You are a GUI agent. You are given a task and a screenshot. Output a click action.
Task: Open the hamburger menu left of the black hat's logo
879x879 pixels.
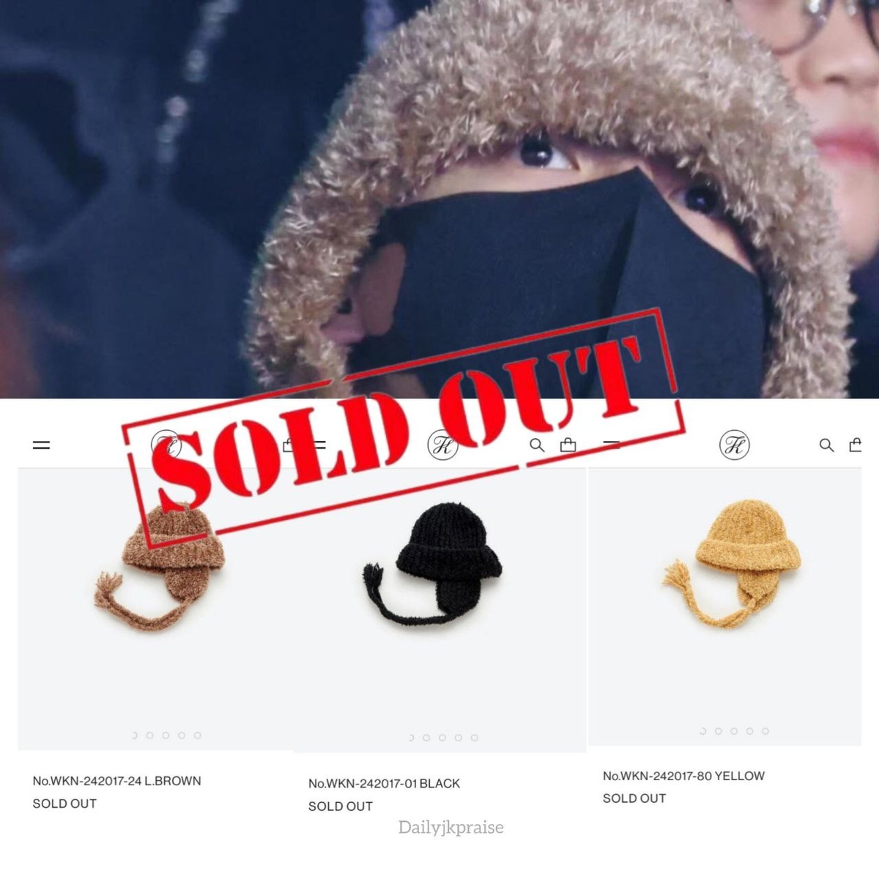click(319, 445)
